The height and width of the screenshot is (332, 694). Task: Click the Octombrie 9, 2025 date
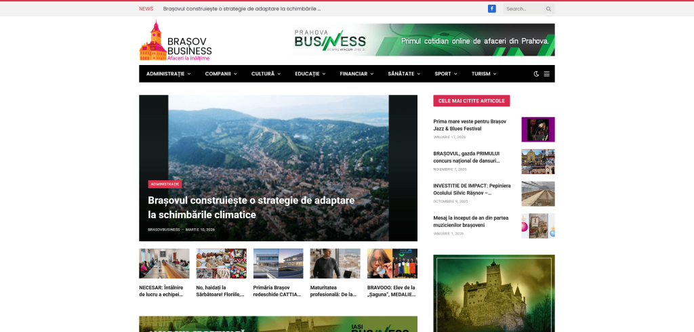[451, 201]
